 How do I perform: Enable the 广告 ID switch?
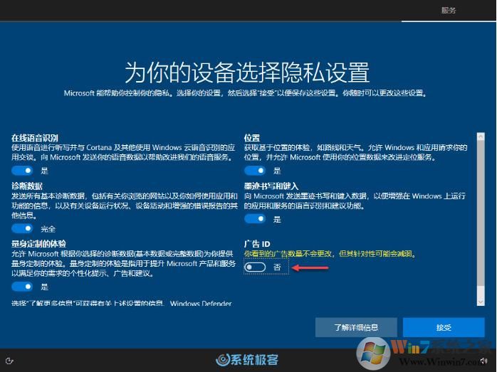coord(255,267)
